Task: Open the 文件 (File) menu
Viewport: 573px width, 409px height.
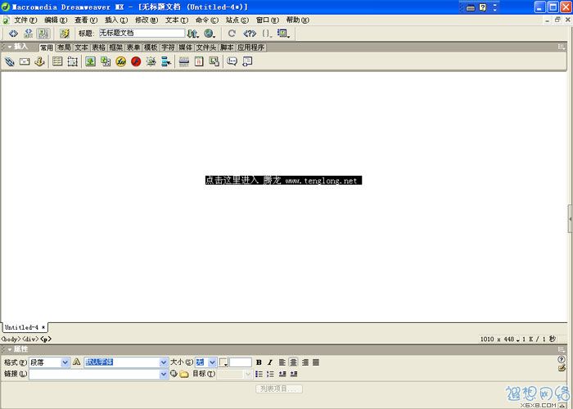Action: [25, 20]
